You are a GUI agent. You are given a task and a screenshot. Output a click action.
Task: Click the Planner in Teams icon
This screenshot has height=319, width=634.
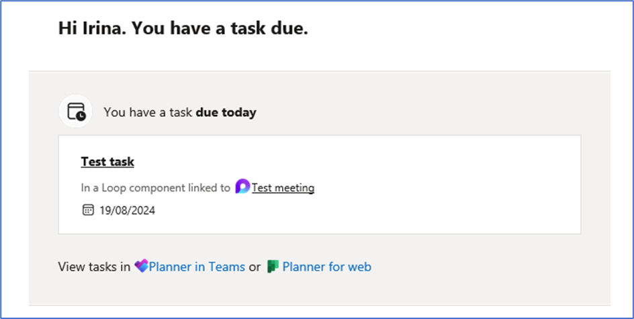coord(141,267)
